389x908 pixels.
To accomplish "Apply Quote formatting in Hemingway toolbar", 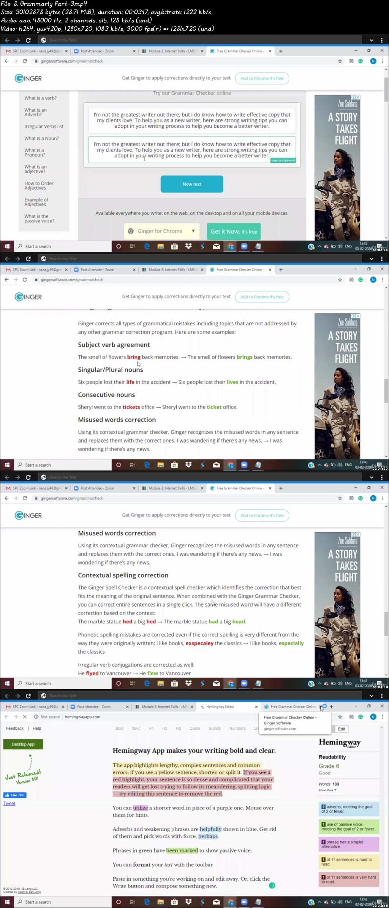I will (195, 728).
